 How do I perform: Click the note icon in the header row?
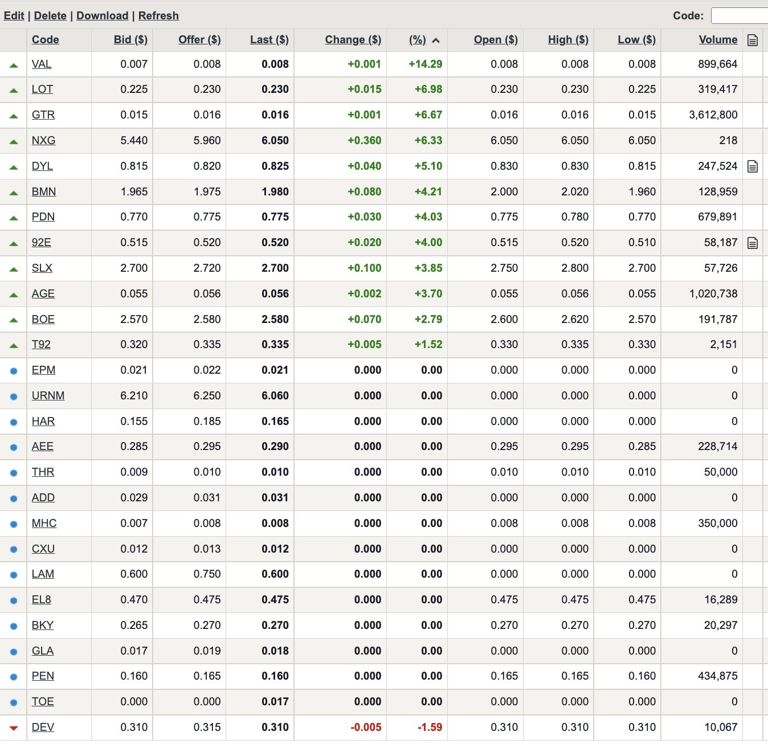pyautogui.click(x=753, y=39)
